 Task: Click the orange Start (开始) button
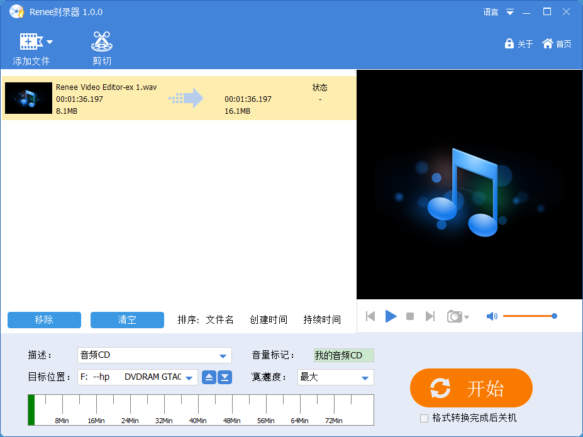[471, 388]
